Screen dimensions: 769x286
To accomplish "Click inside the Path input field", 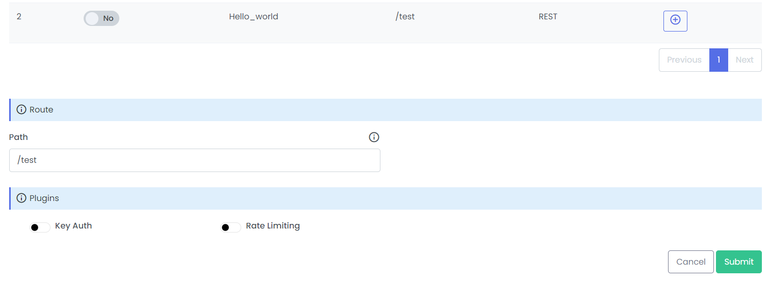I will tap(195, 160).
